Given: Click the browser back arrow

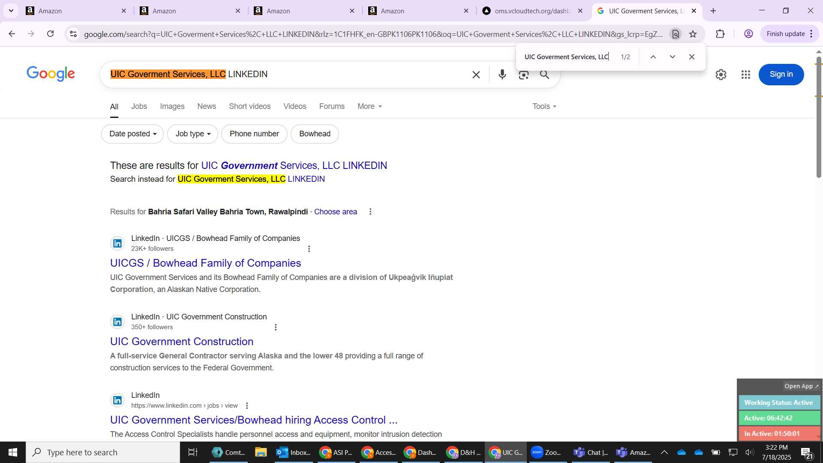Looking at the screenshot, I should pyautogui.click(x=12, y=34).
